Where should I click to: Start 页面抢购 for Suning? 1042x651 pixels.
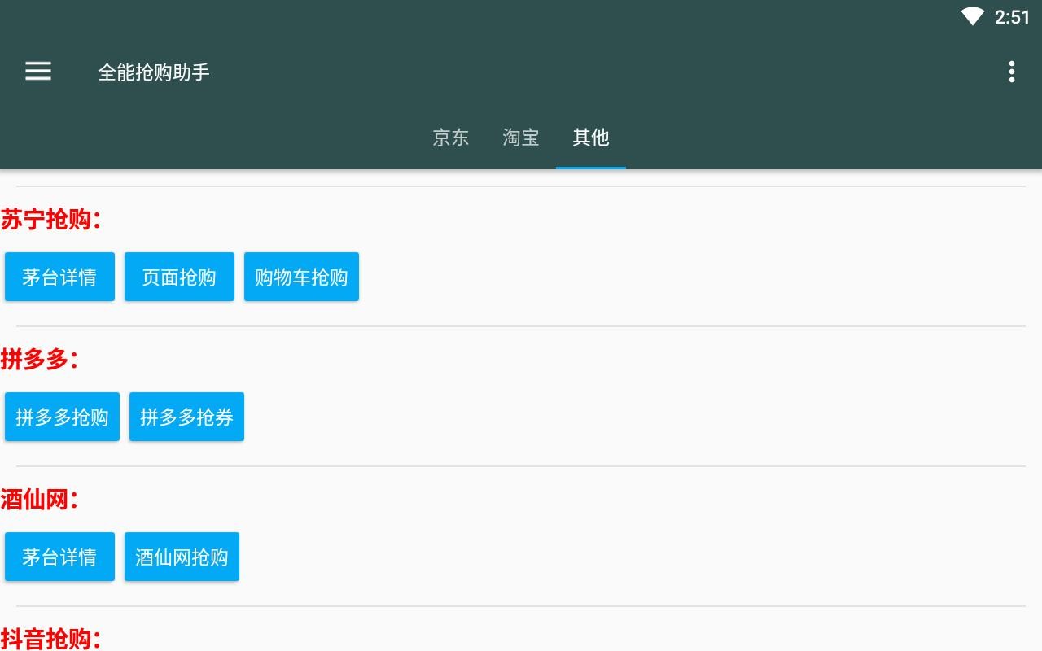click(x=178, y=277)
